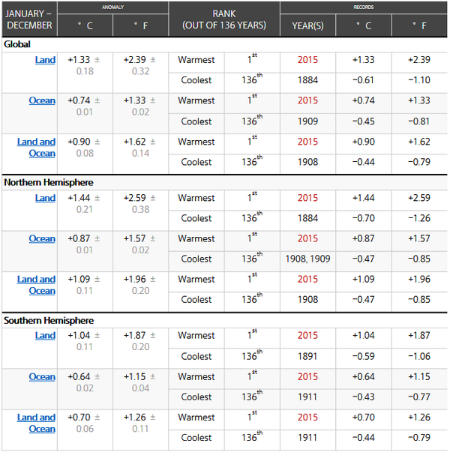This screenshot has width=450, height=455.
Task: Click the Rank (out of 136 years) header
Action: tap(224, 19)
